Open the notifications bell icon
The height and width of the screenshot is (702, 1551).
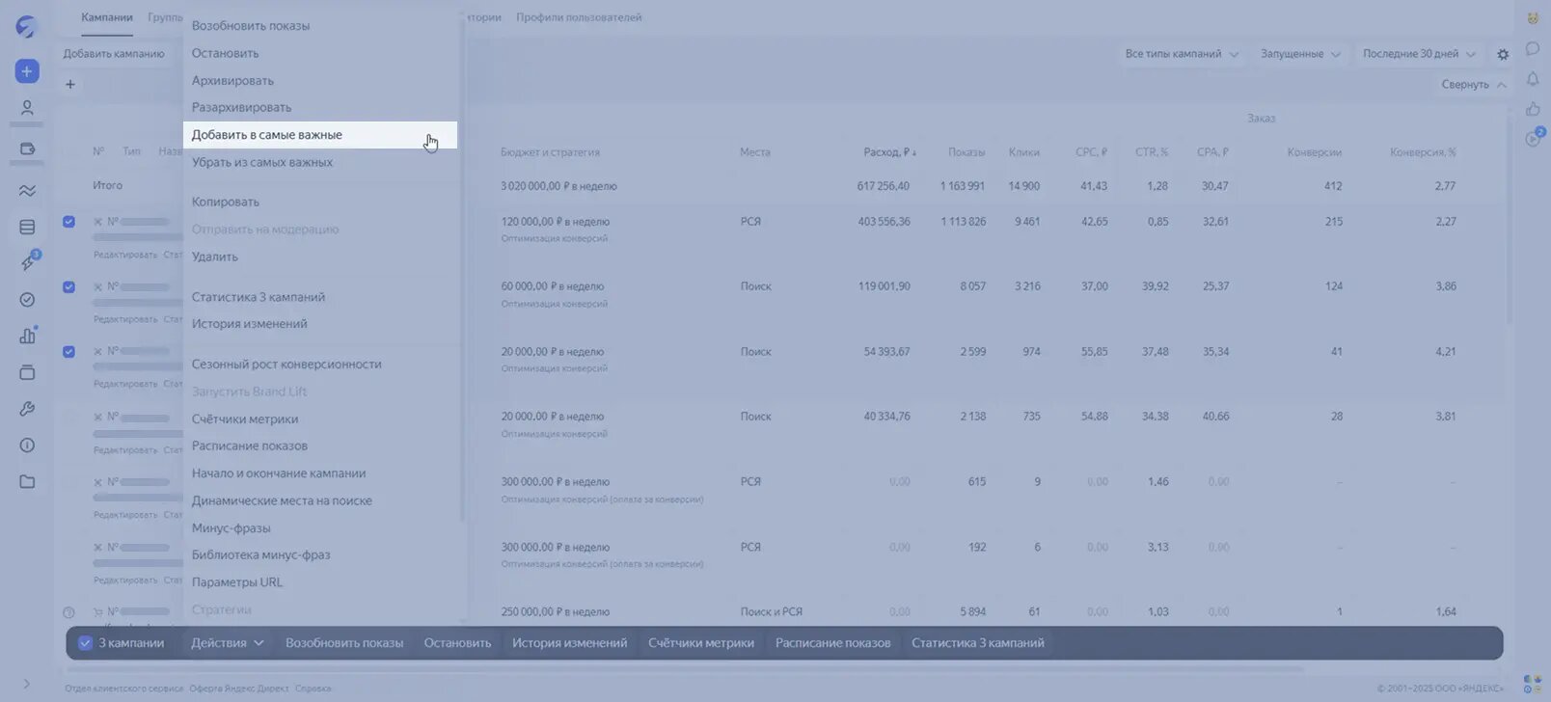tap(1533, 79)
